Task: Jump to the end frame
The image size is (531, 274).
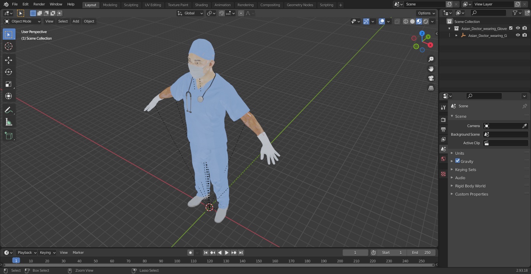Action: pos(241,253)
